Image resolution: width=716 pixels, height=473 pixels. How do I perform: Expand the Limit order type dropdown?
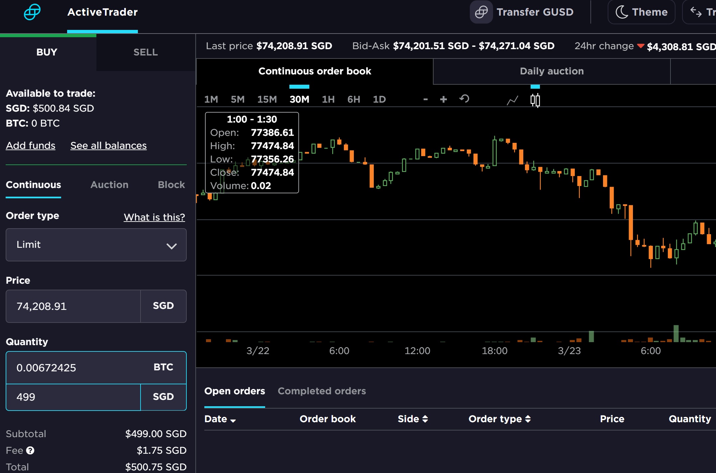click(x=96, y=245)
